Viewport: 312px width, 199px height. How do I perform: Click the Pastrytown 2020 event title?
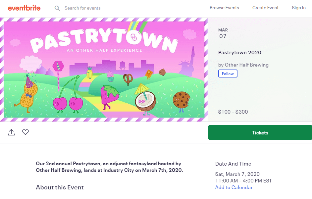click(x=239, y=52)
